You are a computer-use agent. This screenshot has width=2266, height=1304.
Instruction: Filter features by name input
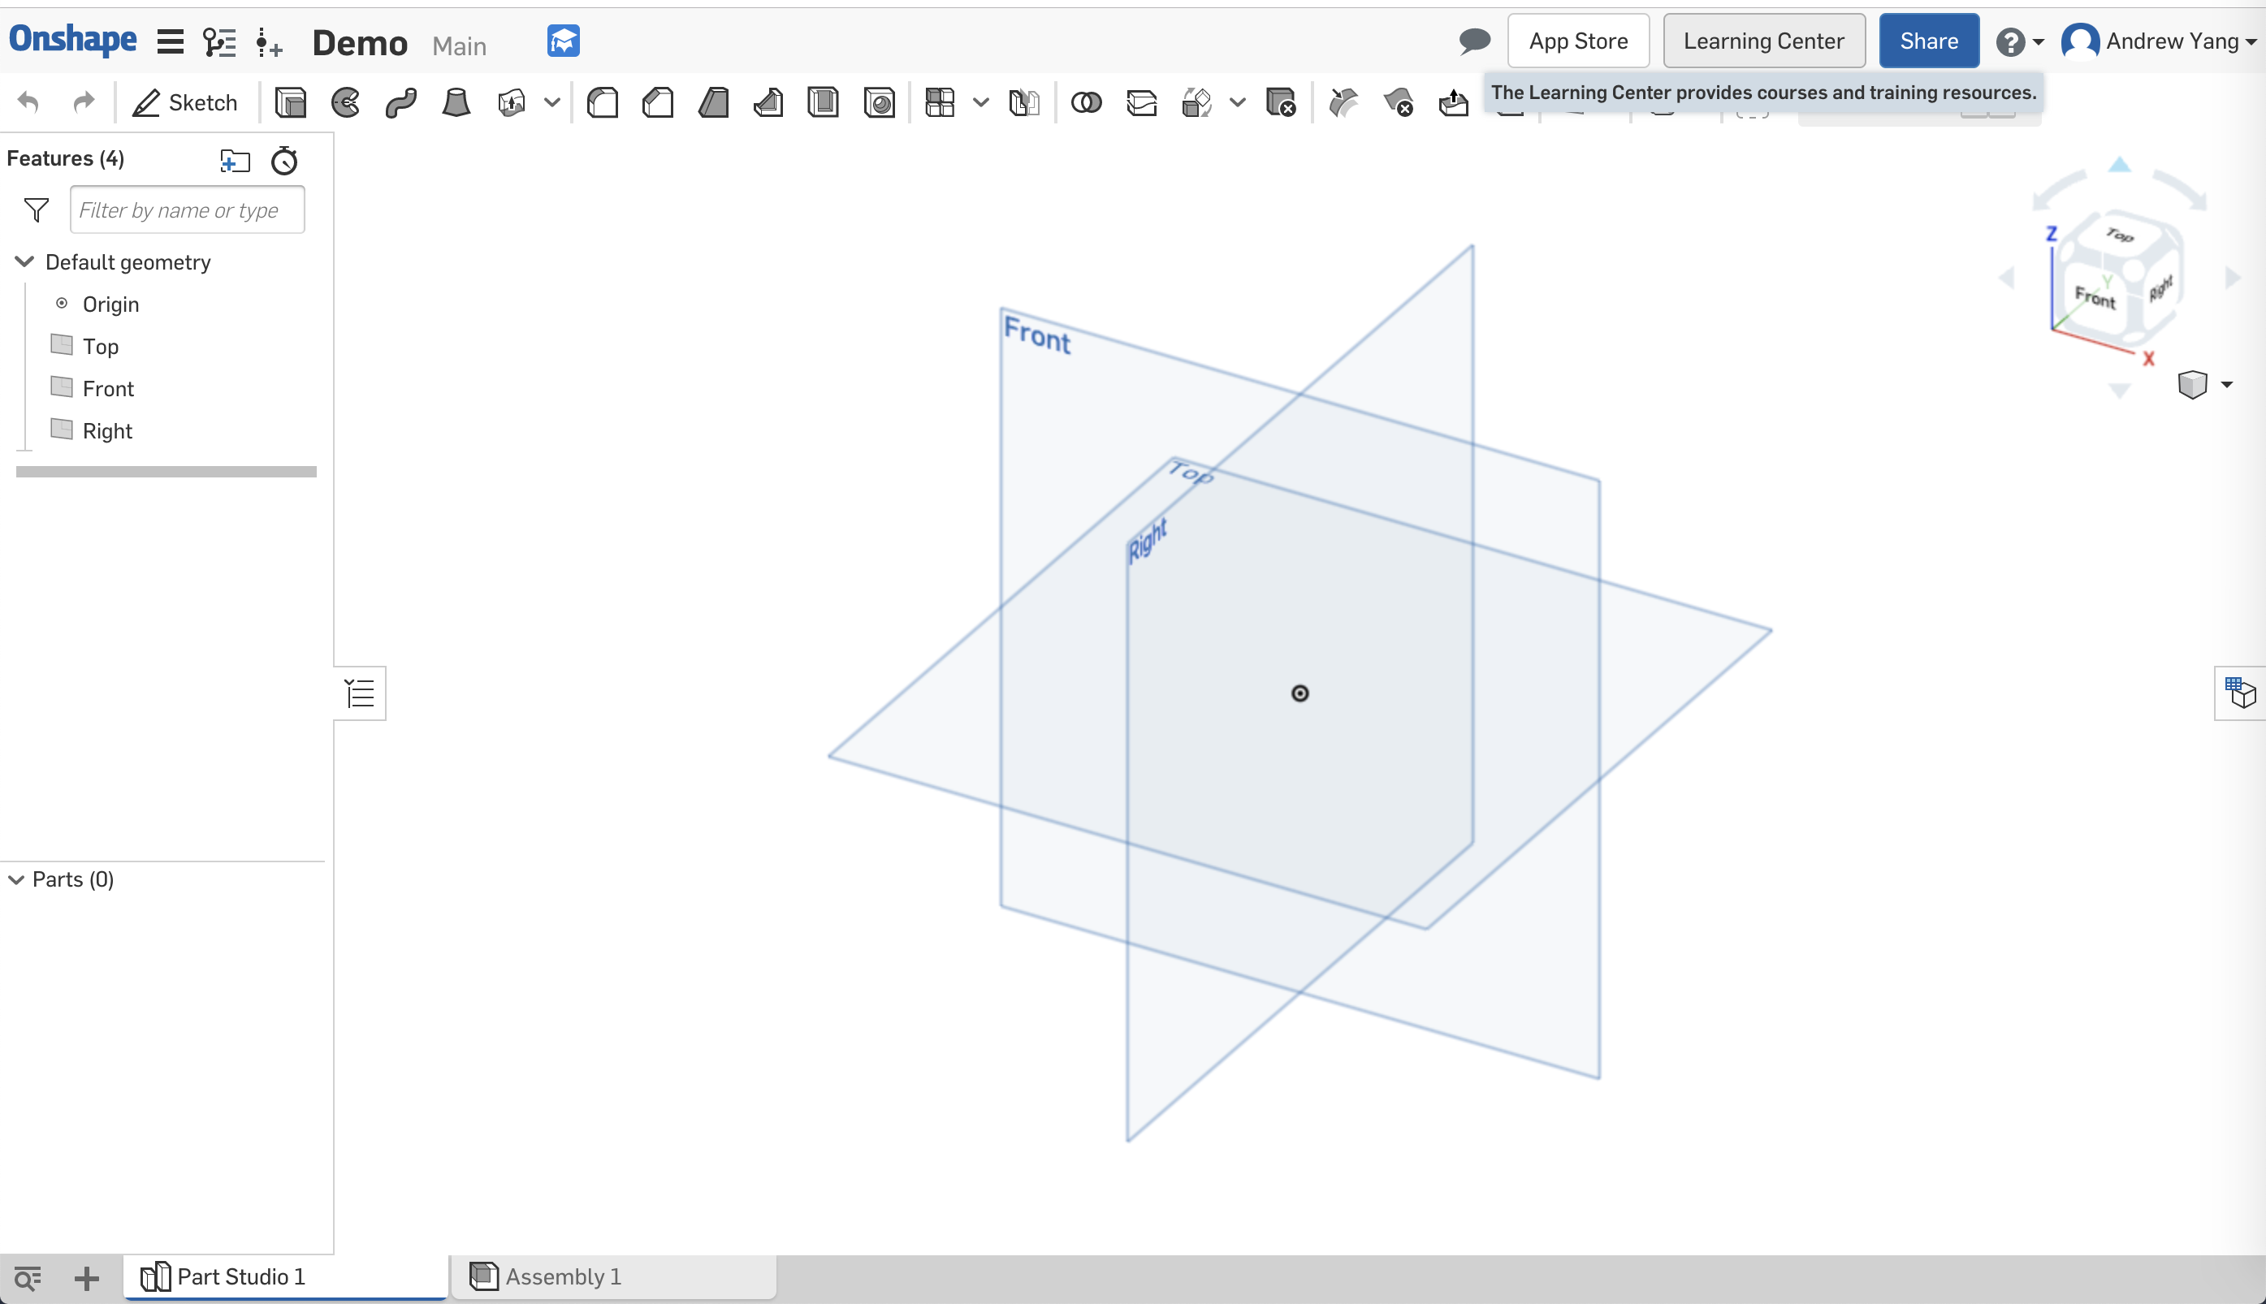[x=187, y=210]
